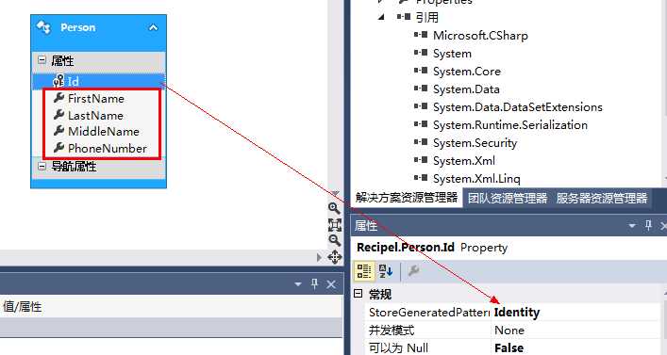Image resolution: width=667 pixels, height=355 pixels.
Task: Collapse the 引用 references node
Action: point(381,17)
